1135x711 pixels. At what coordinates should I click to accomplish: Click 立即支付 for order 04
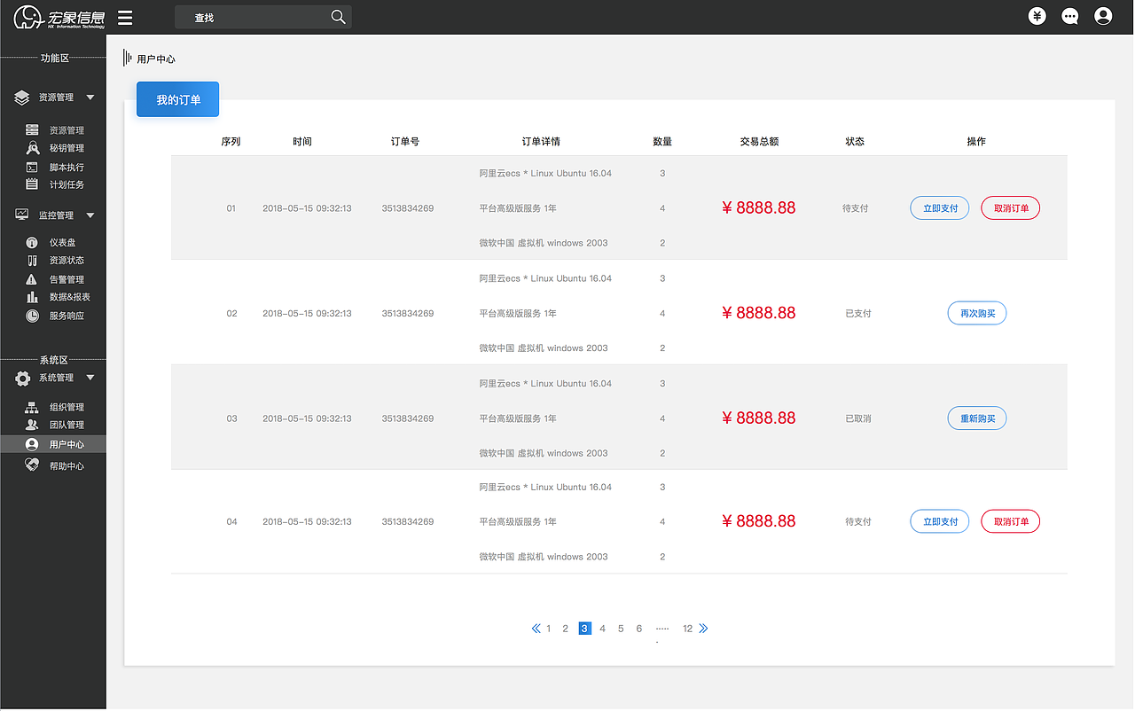pos(940,521)
